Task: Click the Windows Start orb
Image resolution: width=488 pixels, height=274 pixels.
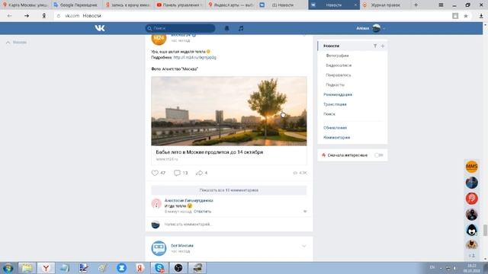Action: point(8,268)
